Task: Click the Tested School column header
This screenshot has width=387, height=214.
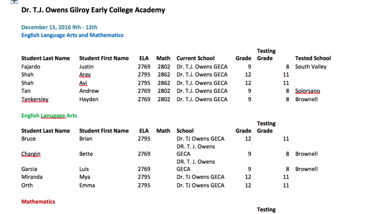Action: tap(313, 58)
